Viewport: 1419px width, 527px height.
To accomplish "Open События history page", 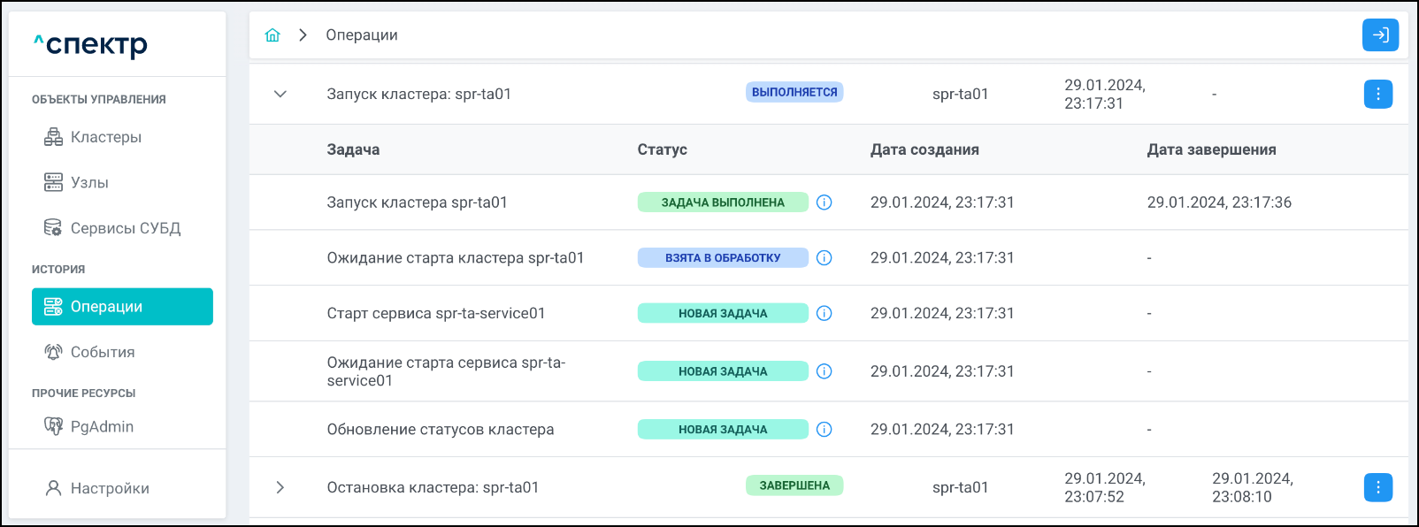I will [103, 352].
